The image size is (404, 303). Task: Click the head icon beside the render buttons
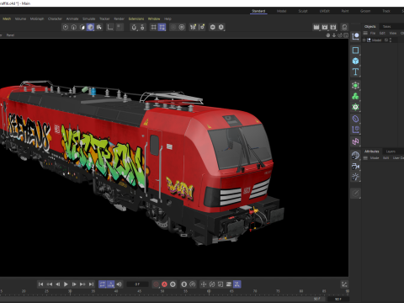[344, 27]
